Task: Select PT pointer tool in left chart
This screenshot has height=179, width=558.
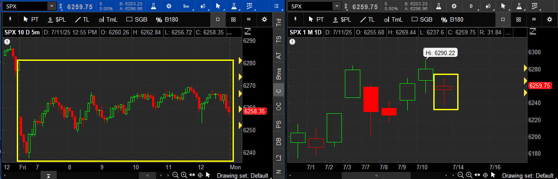Action: pyautogui.click(x=32, y=19)
